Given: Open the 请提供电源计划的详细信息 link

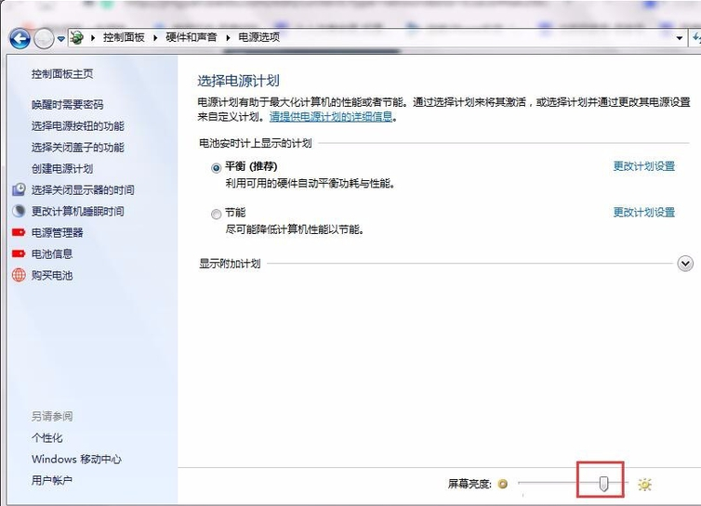Looking at the screenshot, I should pos(330,117).
